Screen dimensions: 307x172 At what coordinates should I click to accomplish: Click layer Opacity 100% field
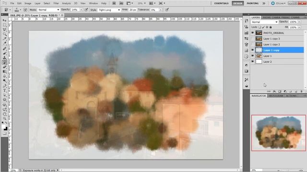pos(293,22)
